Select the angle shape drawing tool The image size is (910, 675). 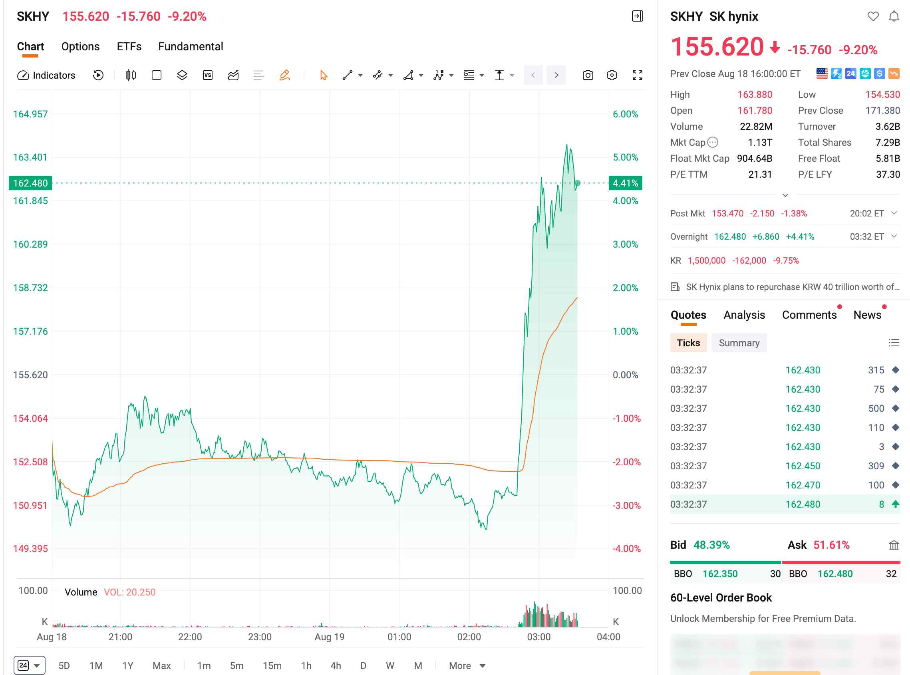[x=408, y=75]
